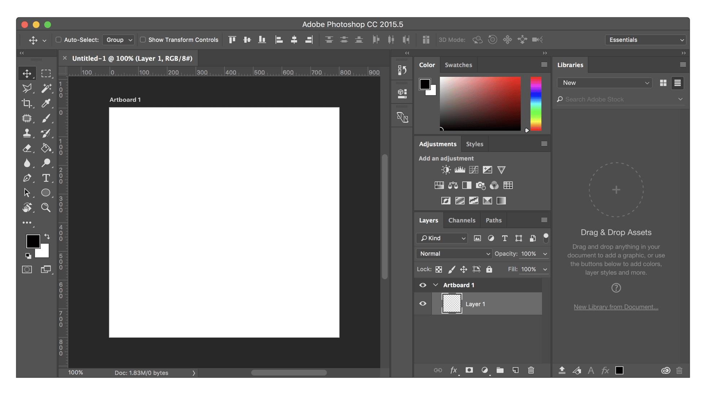Click the foreground color swatch
The height and width of the screenshot is (395, 706).
tap(33, 241)
